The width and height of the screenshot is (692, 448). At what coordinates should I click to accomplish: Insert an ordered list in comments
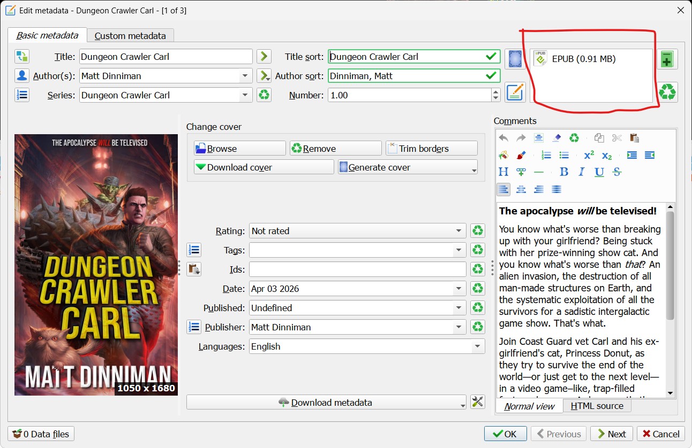[546, 155]
